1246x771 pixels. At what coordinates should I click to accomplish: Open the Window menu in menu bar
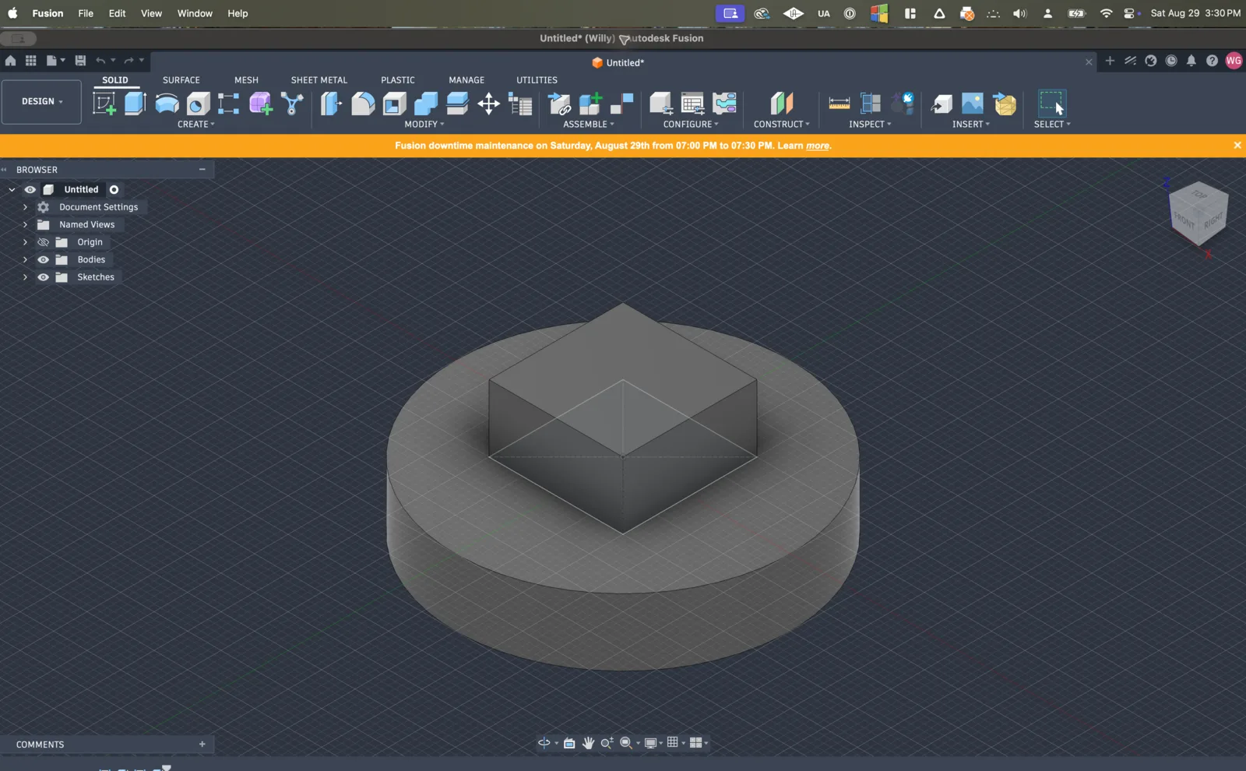tap(195, 13)
